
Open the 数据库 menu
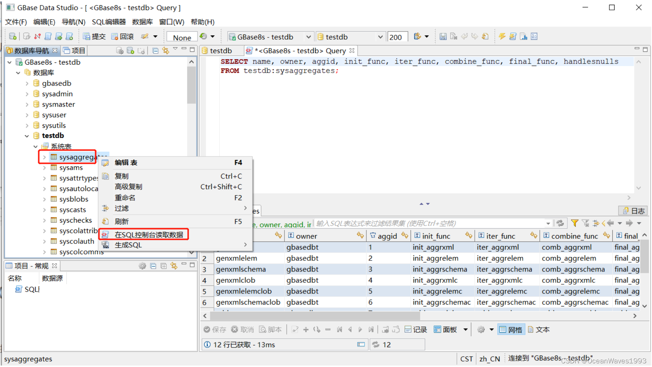(142, 22)
